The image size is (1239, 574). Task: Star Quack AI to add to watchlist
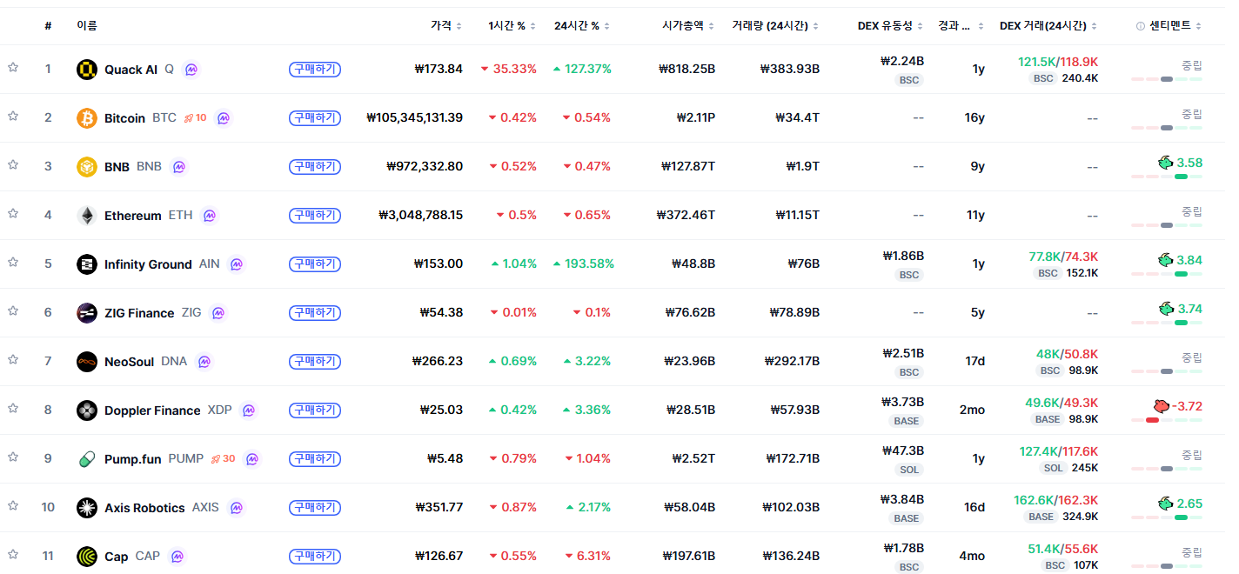click(13, 68)
